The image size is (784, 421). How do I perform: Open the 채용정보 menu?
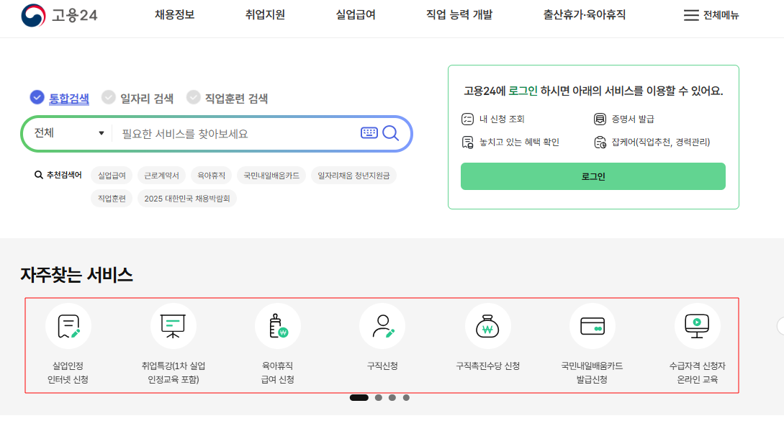pyautogui.click(x=174, y=15)
